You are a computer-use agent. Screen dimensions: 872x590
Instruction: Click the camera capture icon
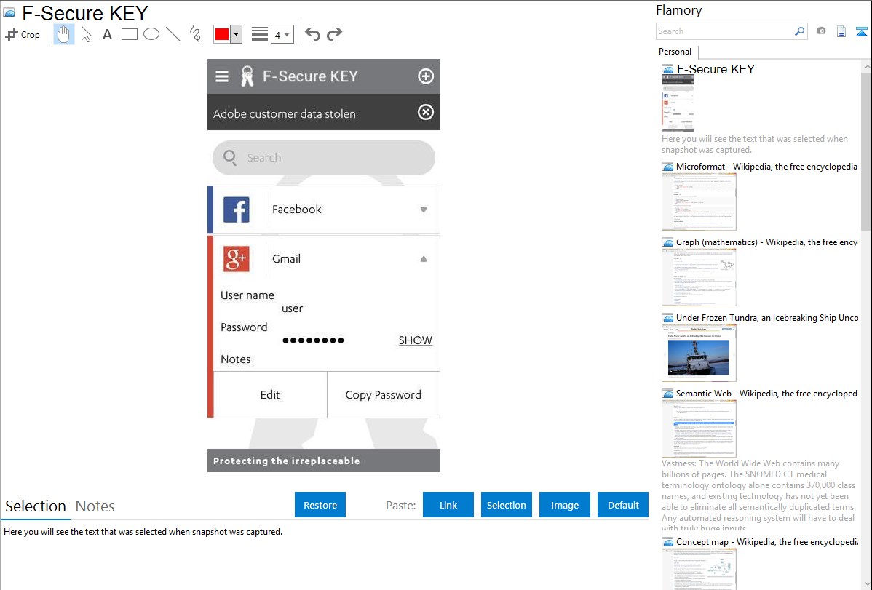click(821, 31)
